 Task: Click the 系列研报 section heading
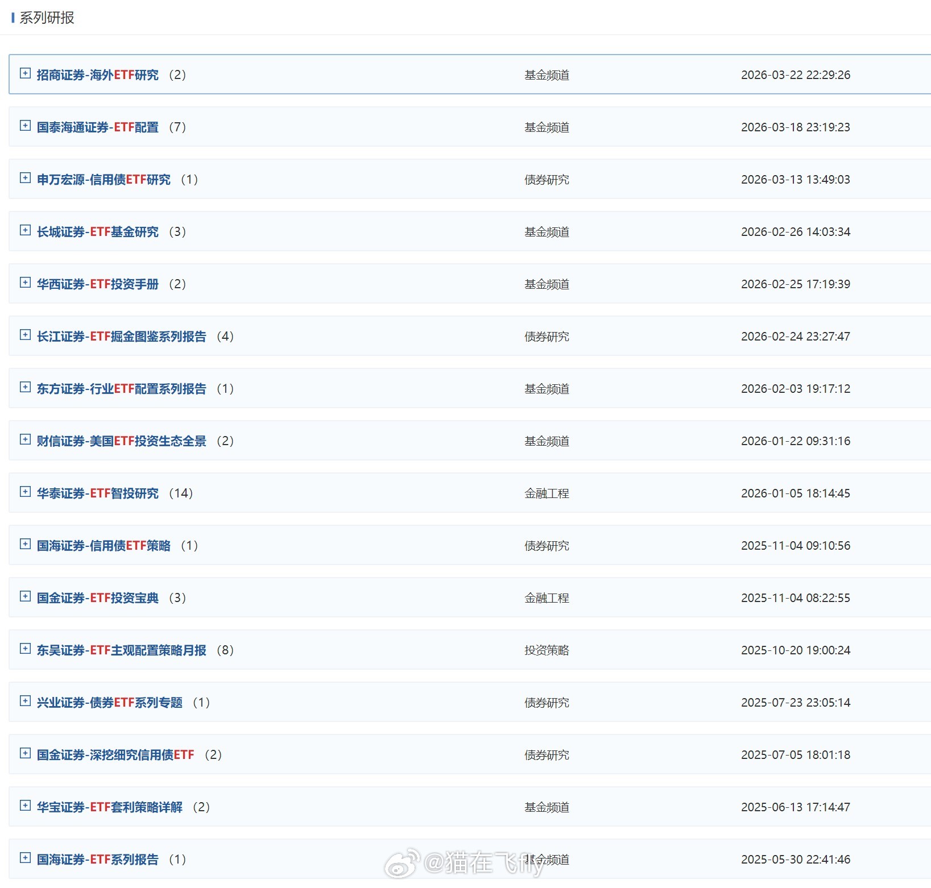coord(47,18)
